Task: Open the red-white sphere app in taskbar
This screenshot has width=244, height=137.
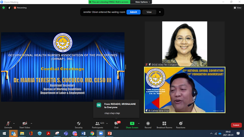Action: 57,134
